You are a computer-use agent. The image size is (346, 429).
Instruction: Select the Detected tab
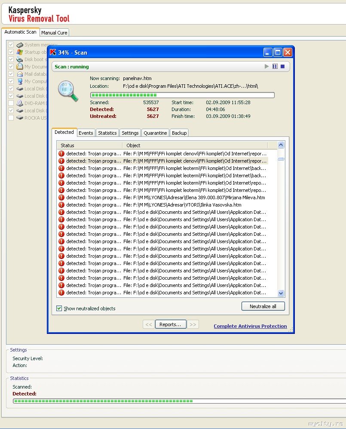click(x=64, y=132)
